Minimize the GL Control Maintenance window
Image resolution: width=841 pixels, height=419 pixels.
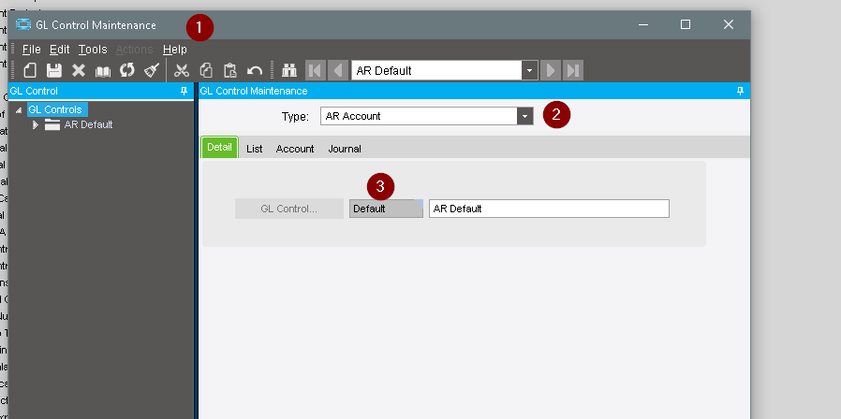pos(643,24)
